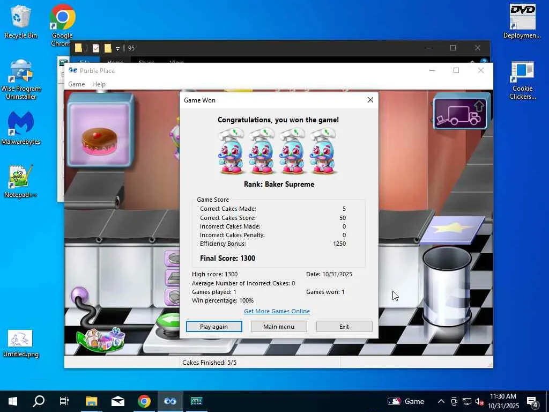Screen dimensions: 549x412
Task: Click the High score: 1300 text
Action: pos(214,274)
